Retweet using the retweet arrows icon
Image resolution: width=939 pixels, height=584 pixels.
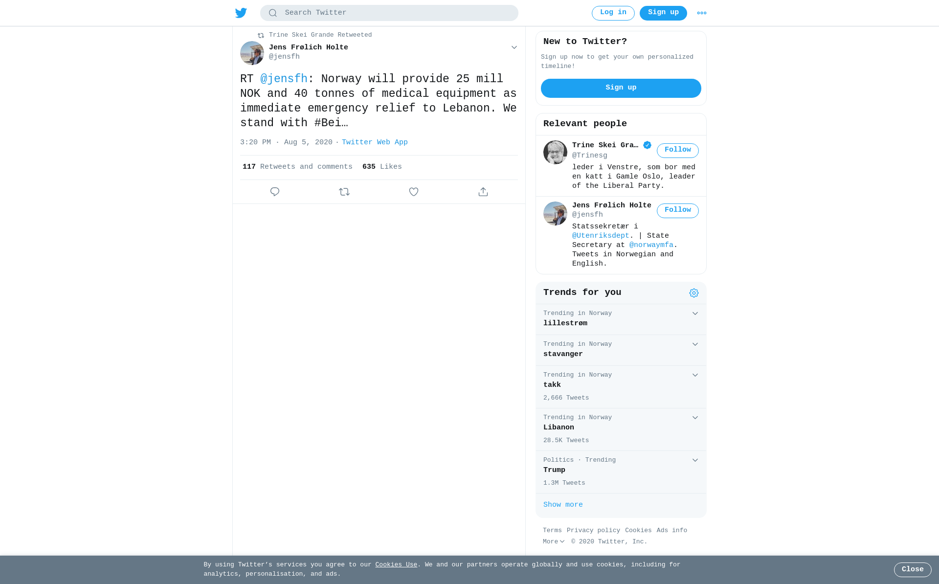[344, 192]
